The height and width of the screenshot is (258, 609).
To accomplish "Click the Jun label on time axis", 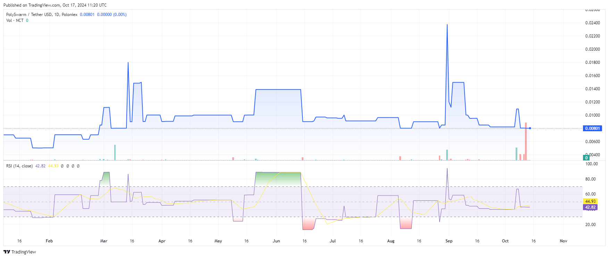I will click(x=276, y=241).
